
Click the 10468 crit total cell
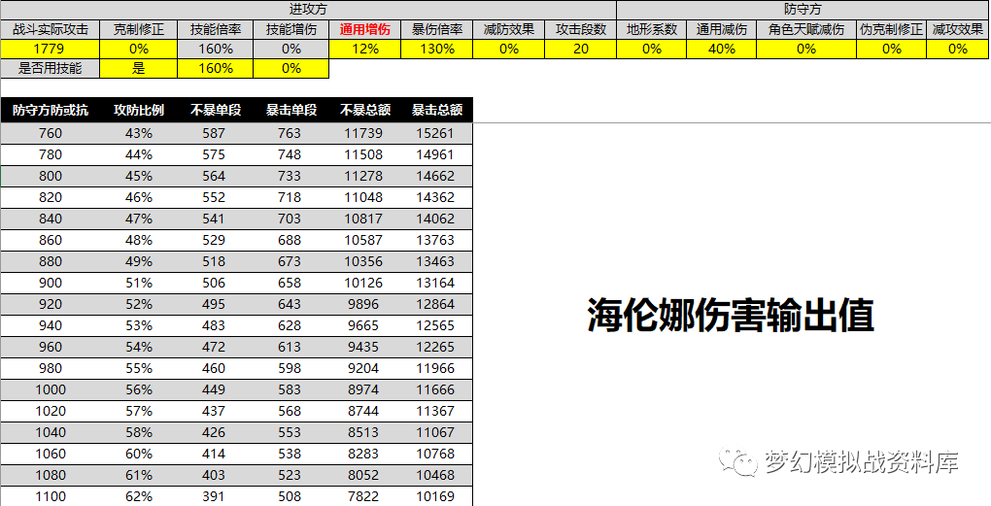(437, 476)
